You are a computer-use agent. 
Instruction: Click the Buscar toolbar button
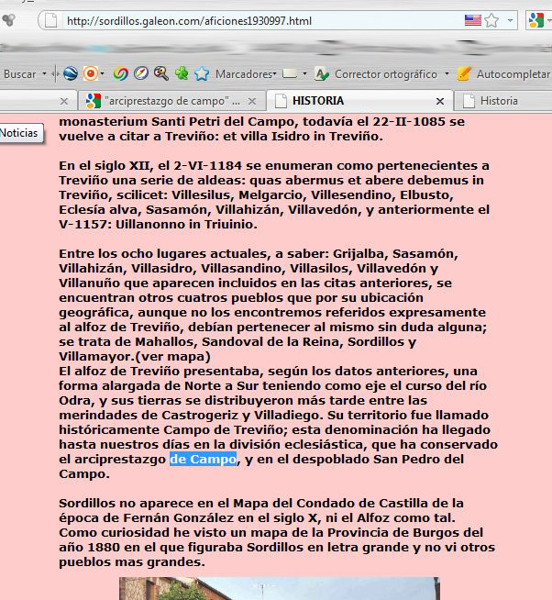(x=20, y=73)
